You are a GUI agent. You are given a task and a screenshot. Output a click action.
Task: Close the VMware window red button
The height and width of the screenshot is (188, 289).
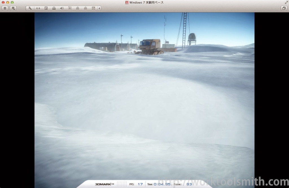3,2
